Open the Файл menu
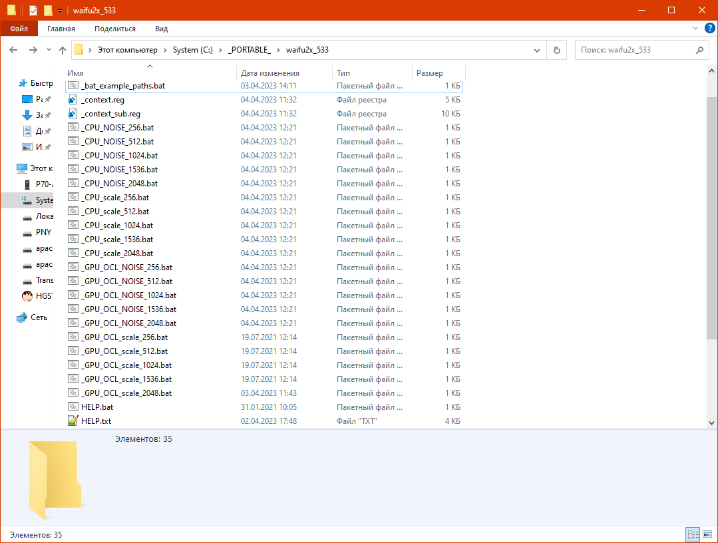 pos(19,29)
